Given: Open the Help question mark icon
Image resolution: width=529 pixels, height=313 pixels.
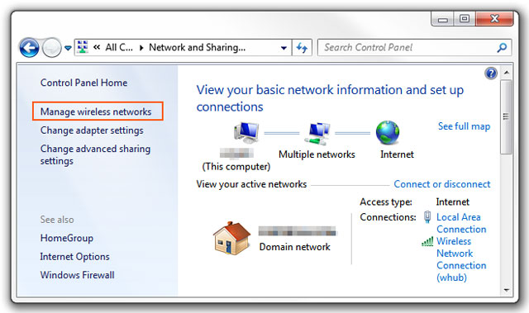Looking at the screenshot, I should [x=491, y=74].
